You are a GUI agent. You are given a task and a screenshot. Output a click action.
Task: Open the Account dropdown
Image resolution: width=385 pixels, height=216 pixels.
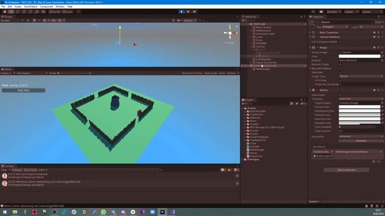333,12
